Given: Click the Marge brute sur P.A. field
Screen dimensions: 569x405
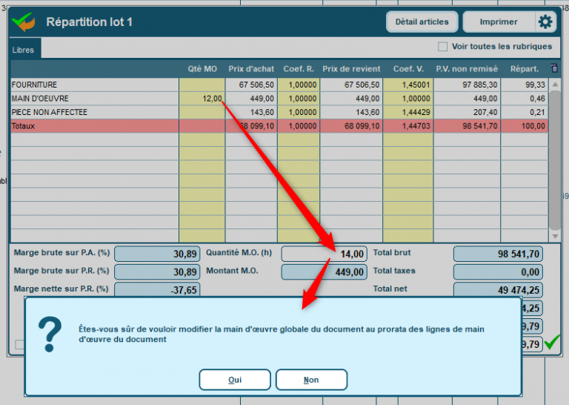Looking at the screenshot, I should pyautogui.click(x=157, y=254).
